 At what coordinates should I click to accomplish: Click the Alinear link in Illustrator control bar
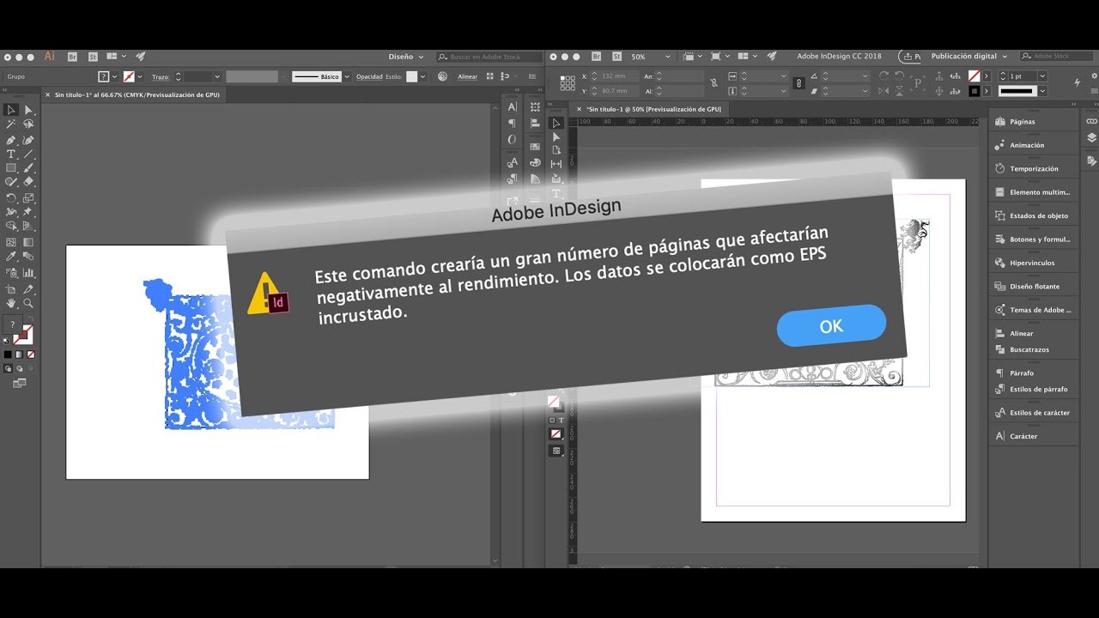coord(467,76)
